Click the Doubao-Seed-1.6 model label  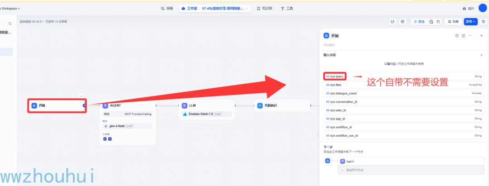[x=201, y=114]
